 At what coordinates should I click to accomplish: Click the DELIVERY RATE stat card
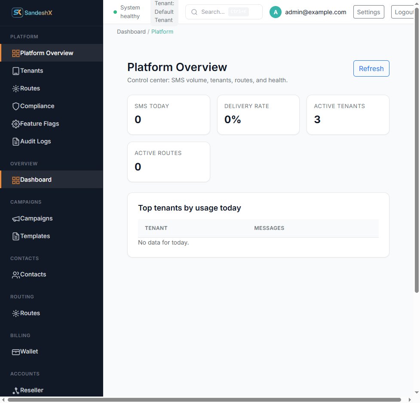[x=258, y=115]
